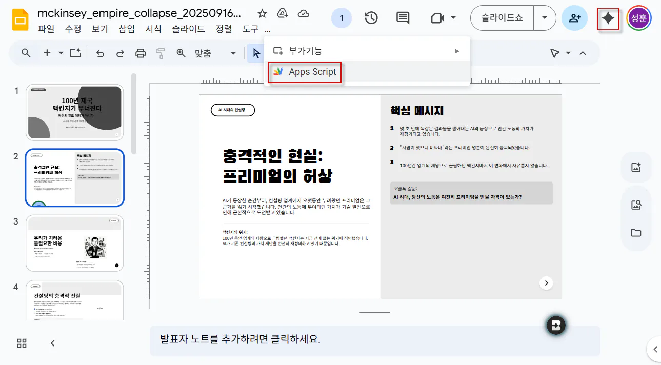Click the search magnifier in toolbar
Image resolution: width=661 pixels, height=365 pixels.
[x=26, y=53]
